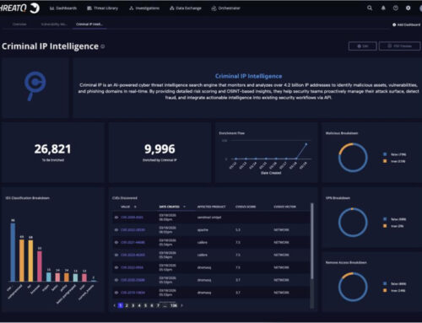The width and height of the screenshot is (422, 323).
Task: Click eye icon on dnsmasq row scored 7.5
Action: [116, 267]
